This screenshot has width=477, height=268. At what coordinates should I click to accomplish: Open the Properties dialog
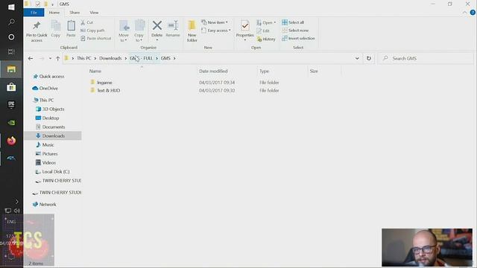click(245, 30)
